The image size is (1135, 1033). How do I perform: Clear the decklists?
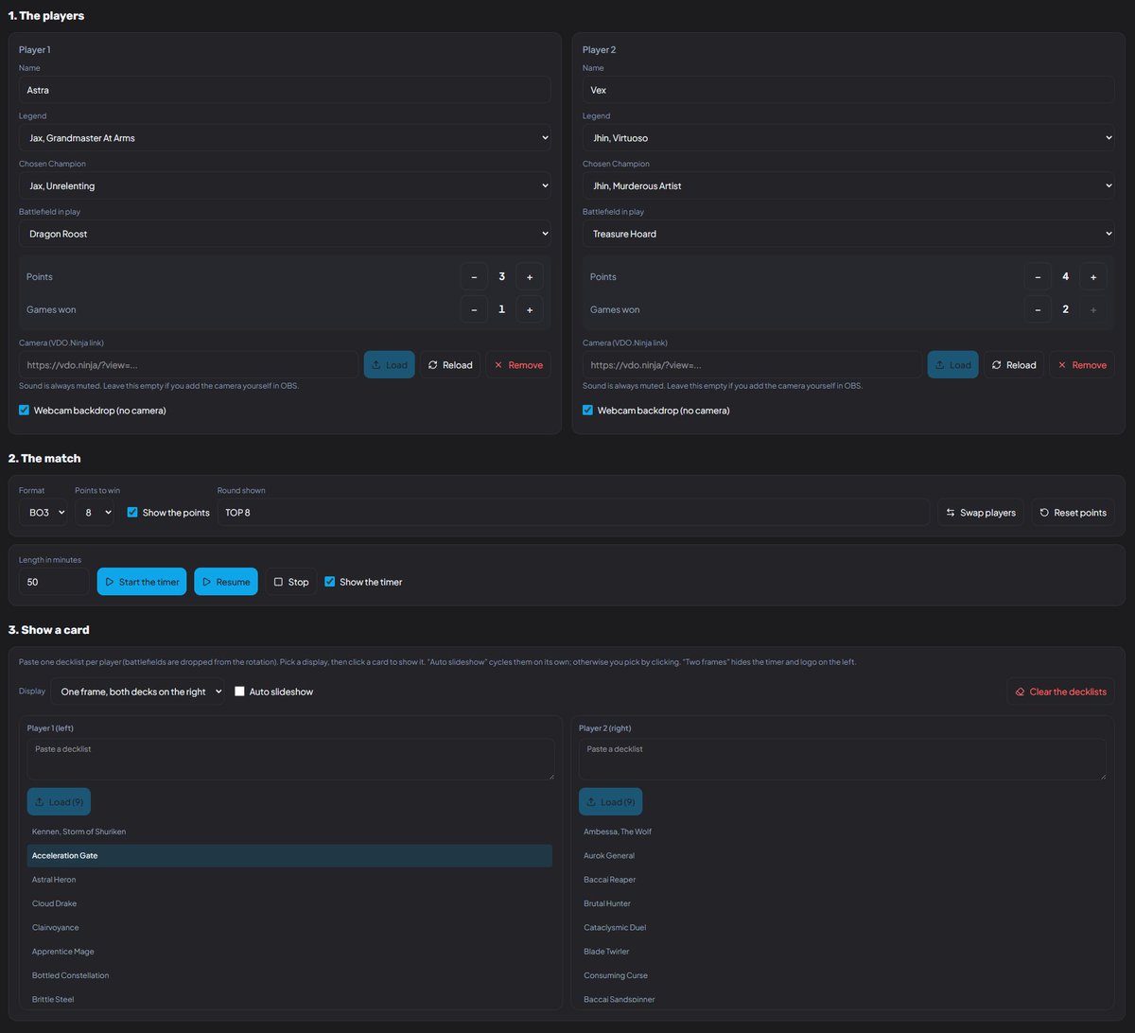pyautogui.click(x=1061, y=692)
